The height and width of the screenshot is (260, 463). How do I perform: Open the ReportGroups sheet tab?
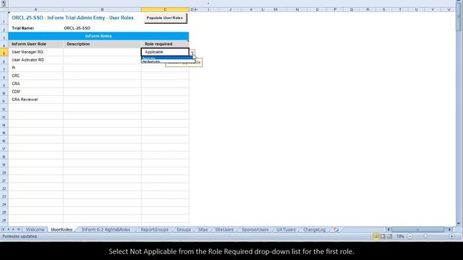pos(154,230)
